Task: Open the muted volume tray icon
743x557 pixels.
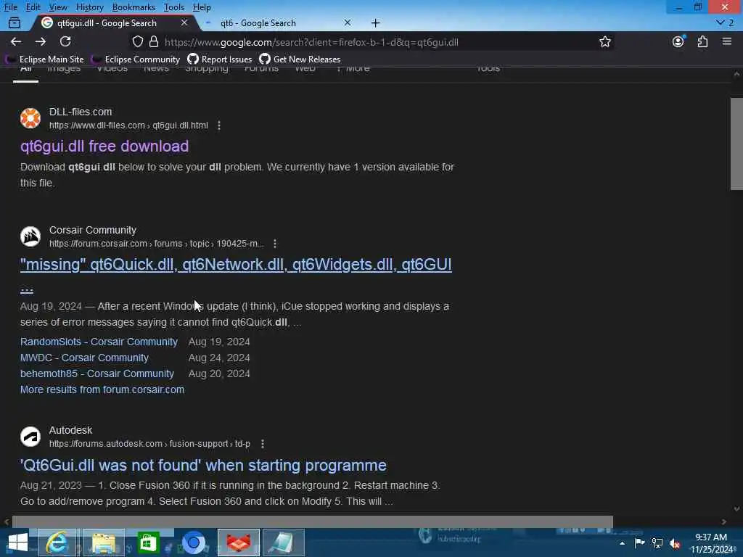Action: [x=675, y=543]
